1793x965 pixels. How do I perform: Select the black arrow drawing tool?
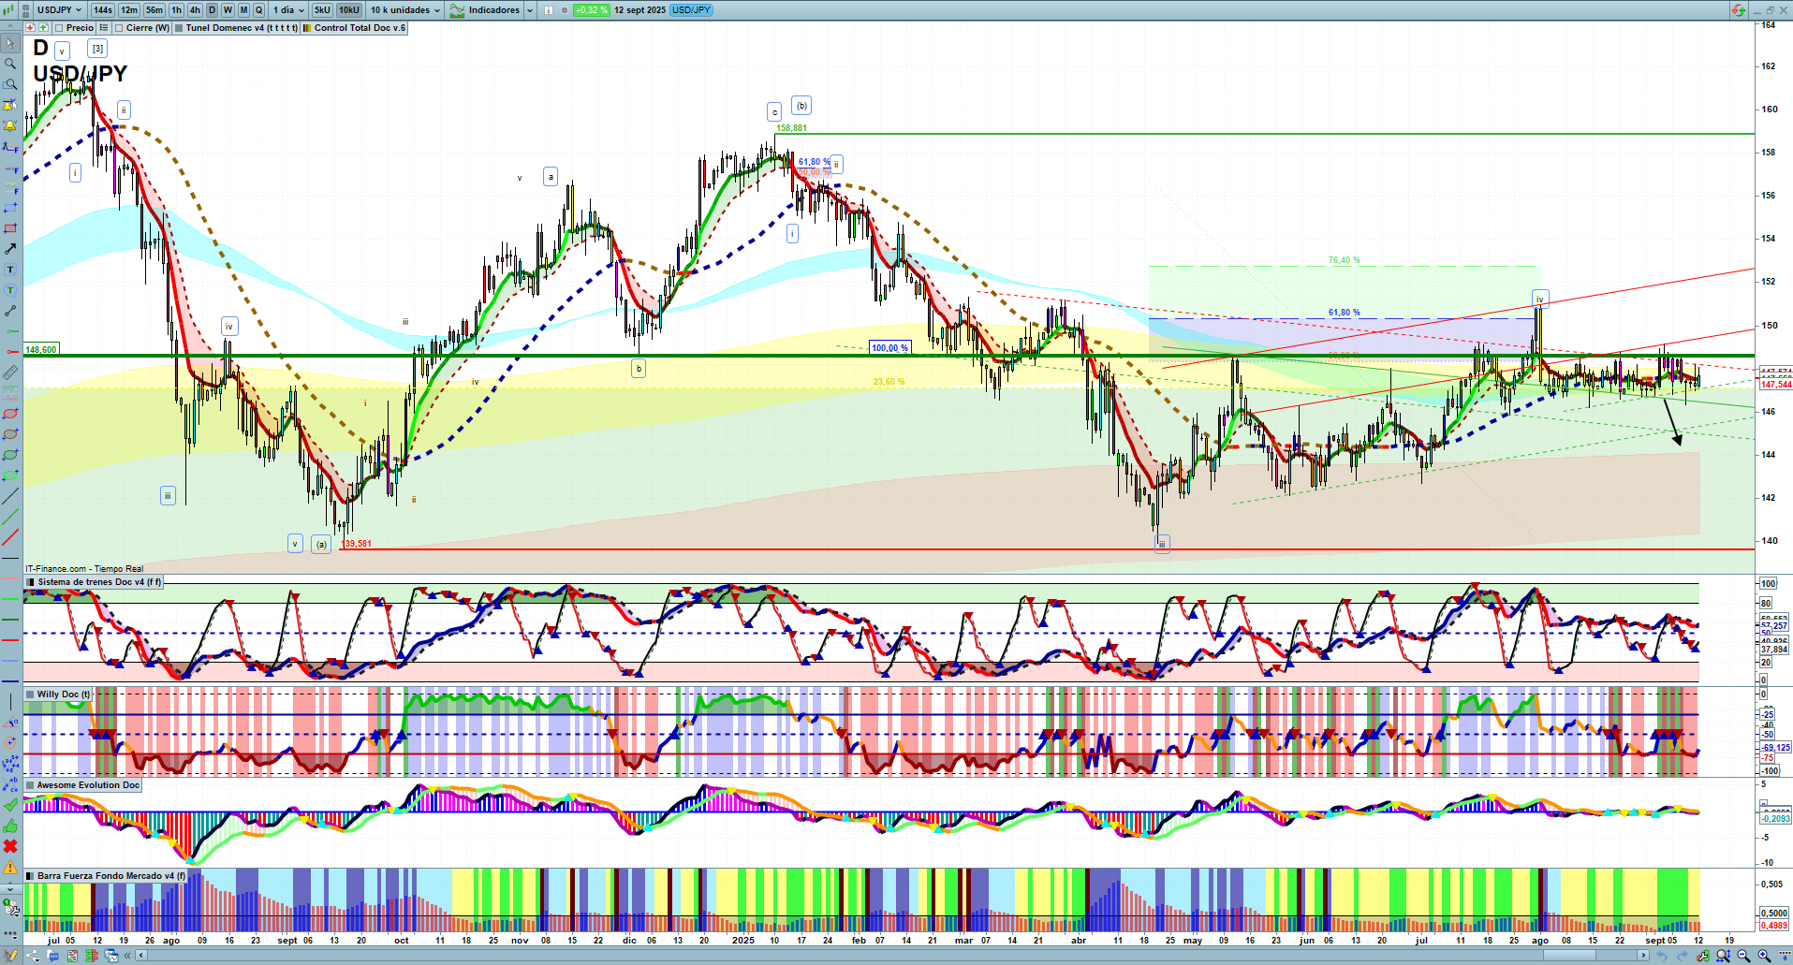(10, 249)
